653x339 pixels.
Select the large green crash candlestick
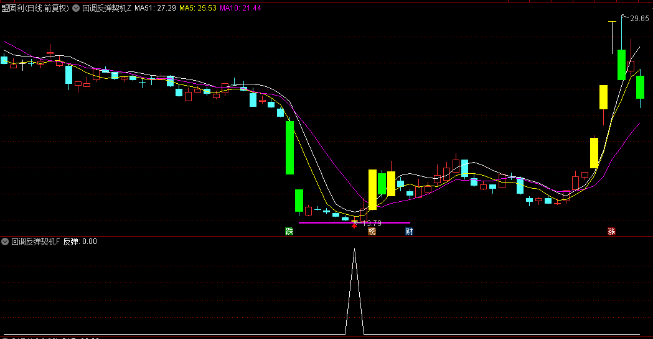289,148
